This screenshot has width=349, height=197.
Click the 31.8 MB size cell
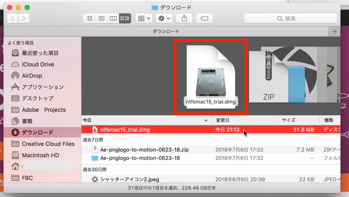tap(303, 130)
